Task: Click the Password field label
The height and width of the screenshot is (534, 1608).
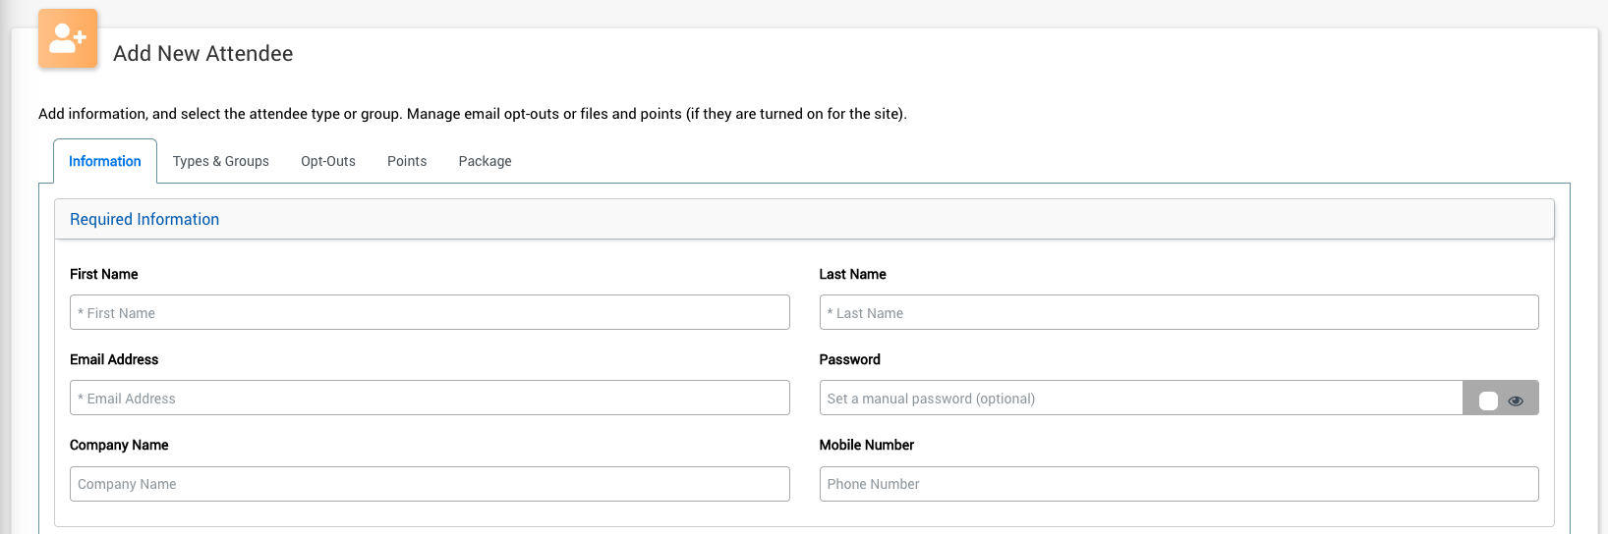Action: (849, 360)
